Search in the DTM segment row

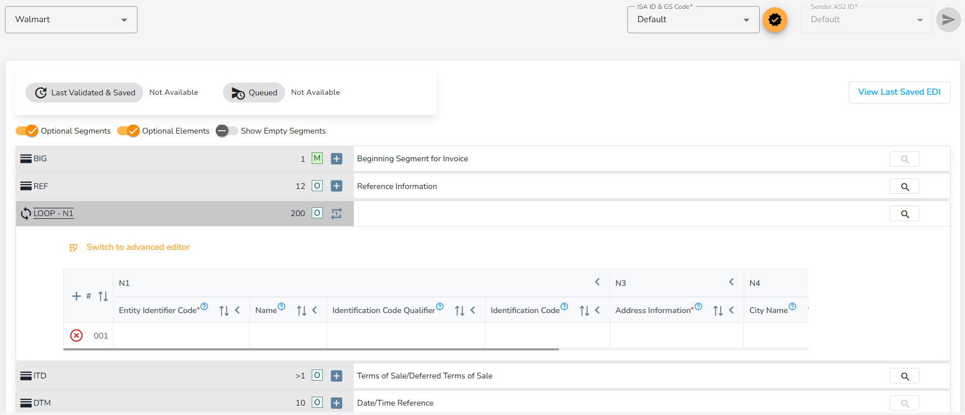[x=905, y=403]
